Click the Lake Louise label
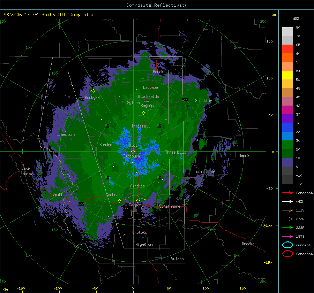 click(x=27, y=171)
